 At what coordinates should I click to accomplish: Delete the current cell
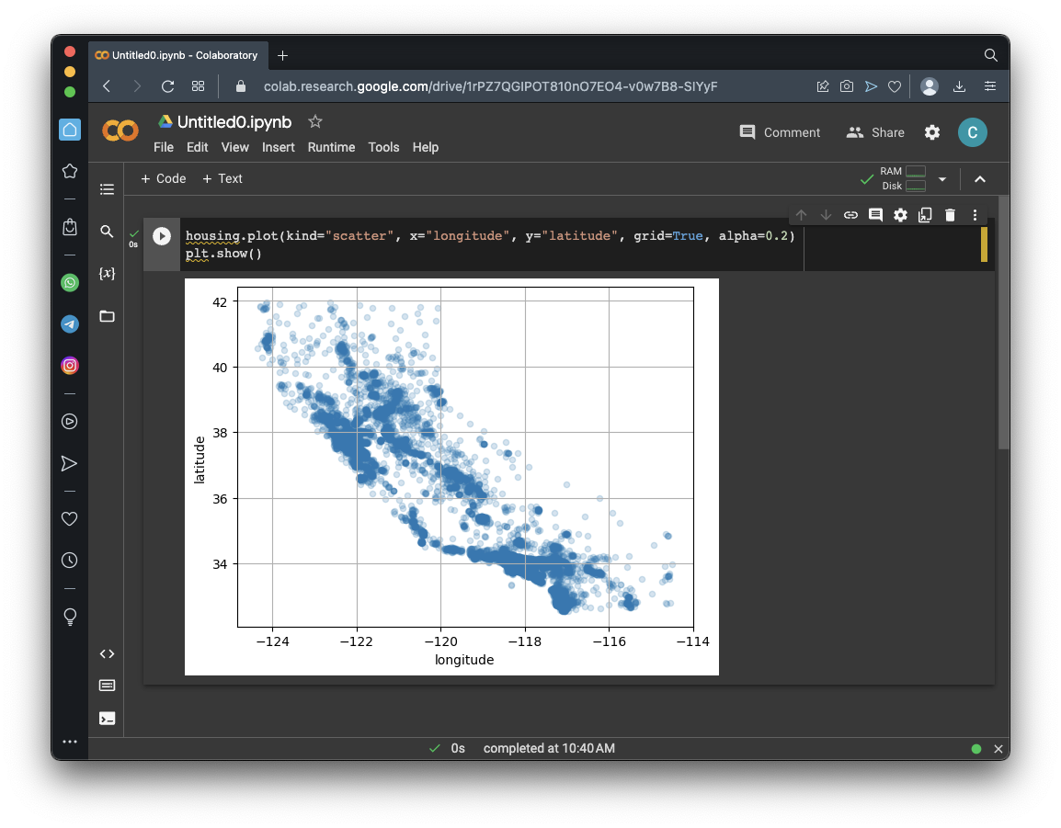point(950,215)
